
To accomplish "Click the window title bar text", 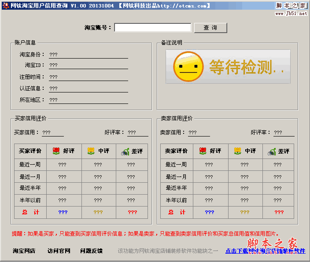I will tap(111, 6).
